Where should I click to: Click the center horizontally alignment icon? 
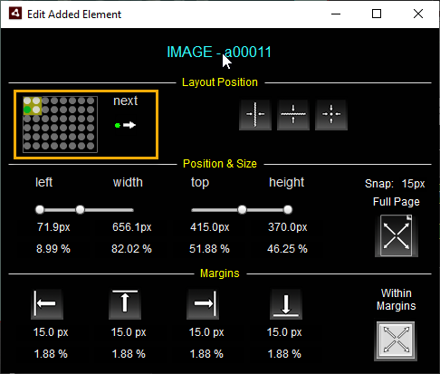pos(255,115)
